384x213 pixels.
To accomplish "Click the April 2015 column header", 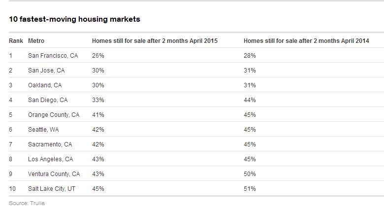I will point(155,41).
